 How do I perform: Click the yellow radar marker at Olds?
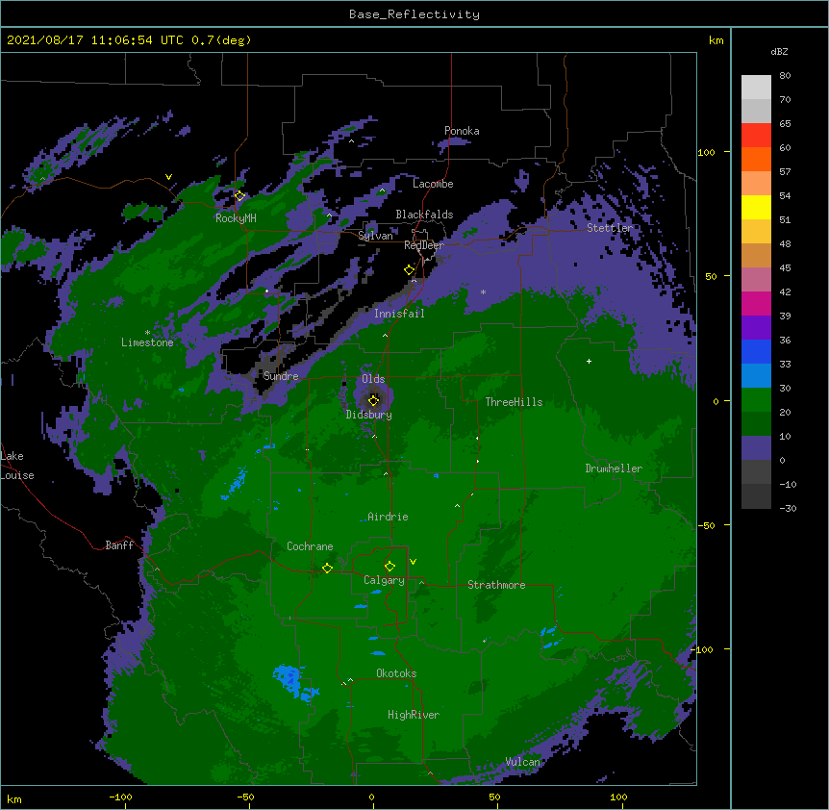(373, 400)
